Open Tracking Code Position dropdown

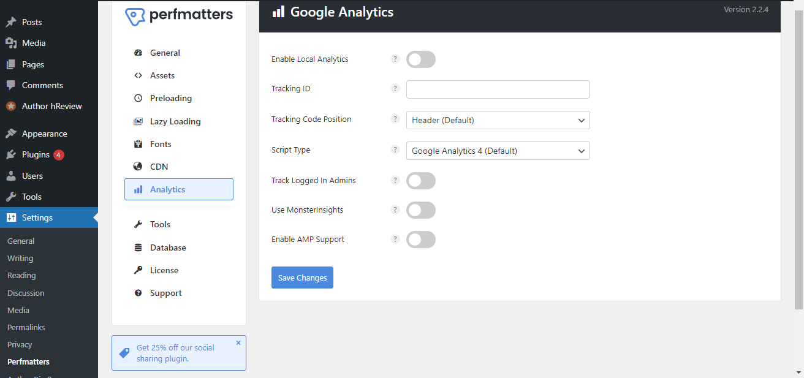click(x=498, y=120)
